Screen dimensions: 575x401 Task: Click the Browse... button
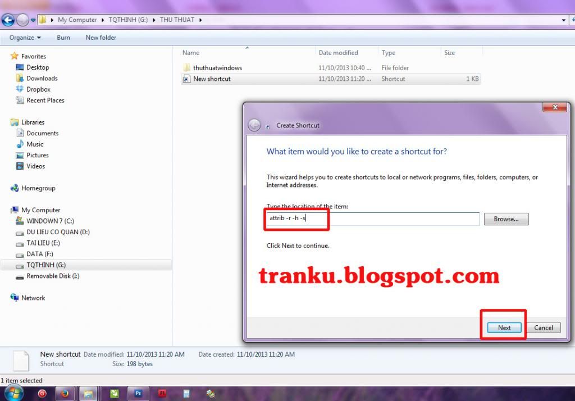click(x=506, y=219)
